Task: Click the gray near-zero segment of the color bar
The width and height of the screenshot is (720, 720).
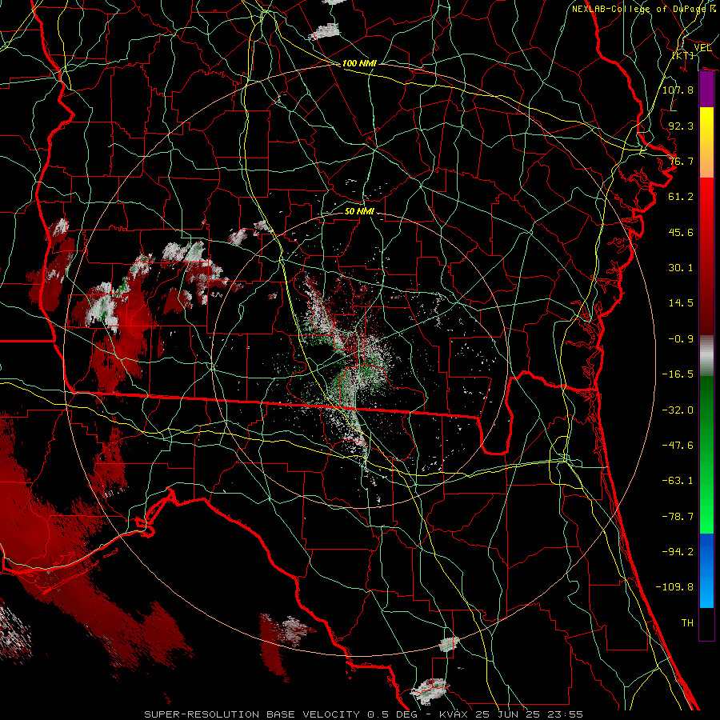Action: [x=706, y=356]
